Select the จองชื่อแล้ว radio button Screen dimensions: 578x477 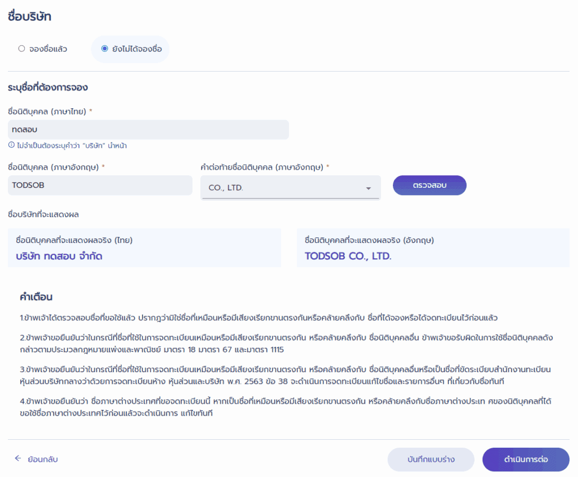coord(21,49)
